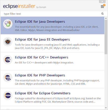Click the 'by Oomph' label

(41, 7)
